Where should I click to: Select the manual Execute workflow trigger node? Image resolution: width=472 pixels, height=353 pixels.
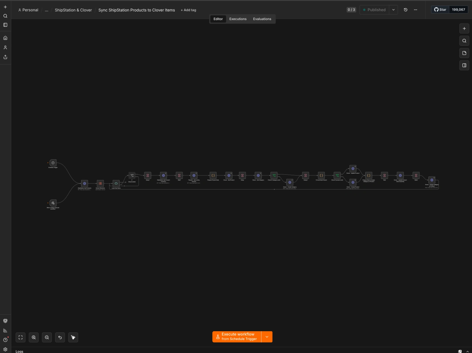click(x=53, y=203)
